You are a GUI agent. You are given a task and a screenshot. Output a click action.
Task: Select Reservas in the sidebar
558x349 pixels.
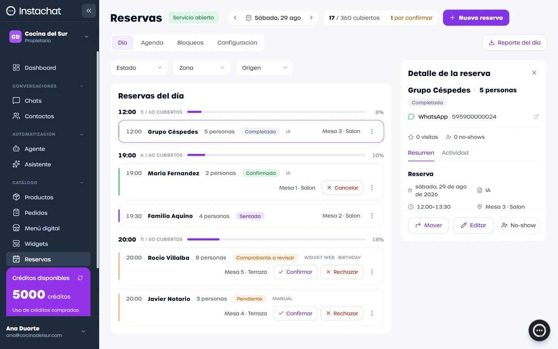48,259
